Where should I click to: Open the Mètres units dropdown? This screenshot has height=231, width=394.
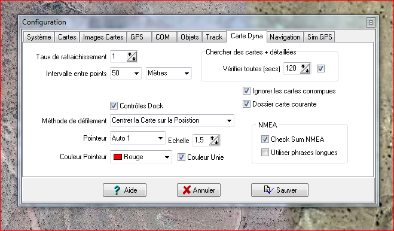(187, 74)
